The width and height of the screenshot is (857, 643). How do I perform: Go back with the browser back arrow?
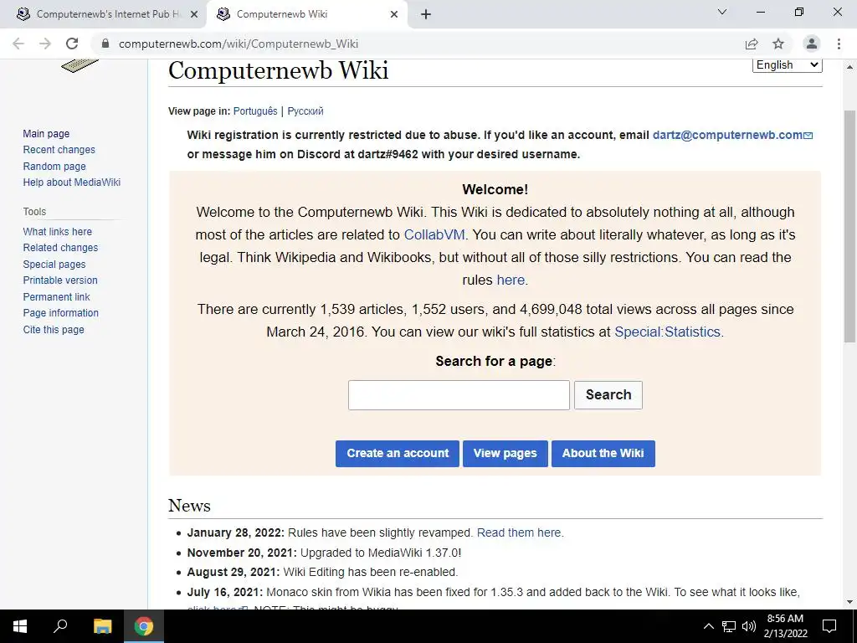coord(18,44)
